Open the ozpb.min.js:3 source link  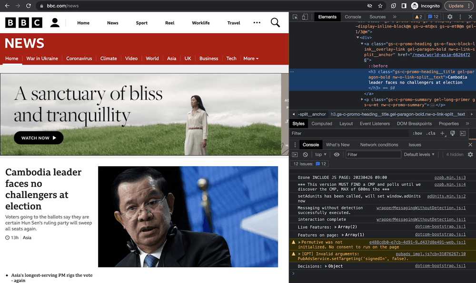(x=450, y=178)
